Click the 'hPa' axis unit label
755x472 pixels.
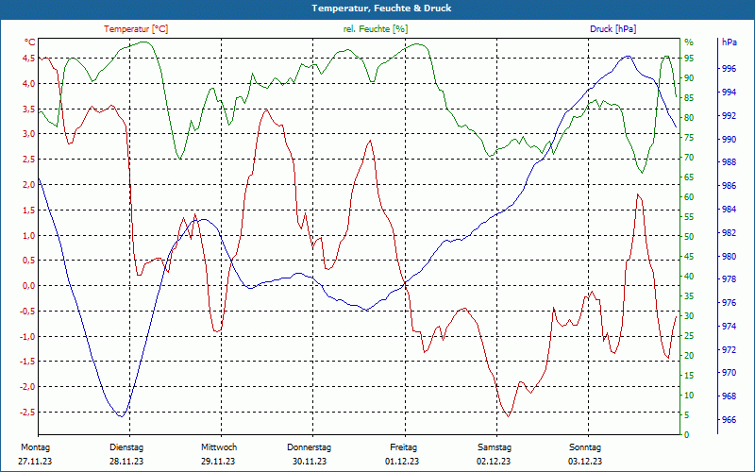[x=730, y=42]
